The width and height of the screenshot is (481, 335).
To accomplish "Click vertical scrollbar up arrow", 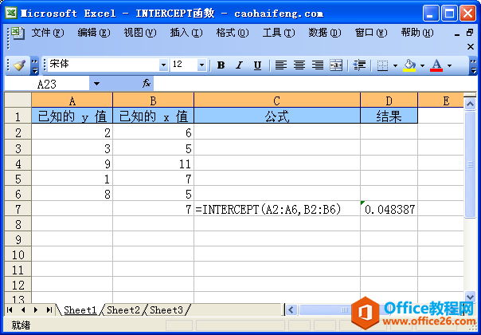I will 470,104.
